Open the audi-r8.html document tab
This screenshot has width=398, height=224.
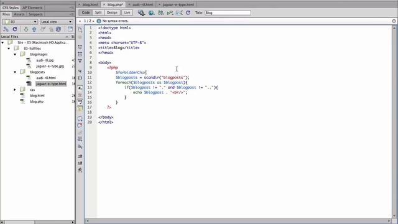[143, 4]
